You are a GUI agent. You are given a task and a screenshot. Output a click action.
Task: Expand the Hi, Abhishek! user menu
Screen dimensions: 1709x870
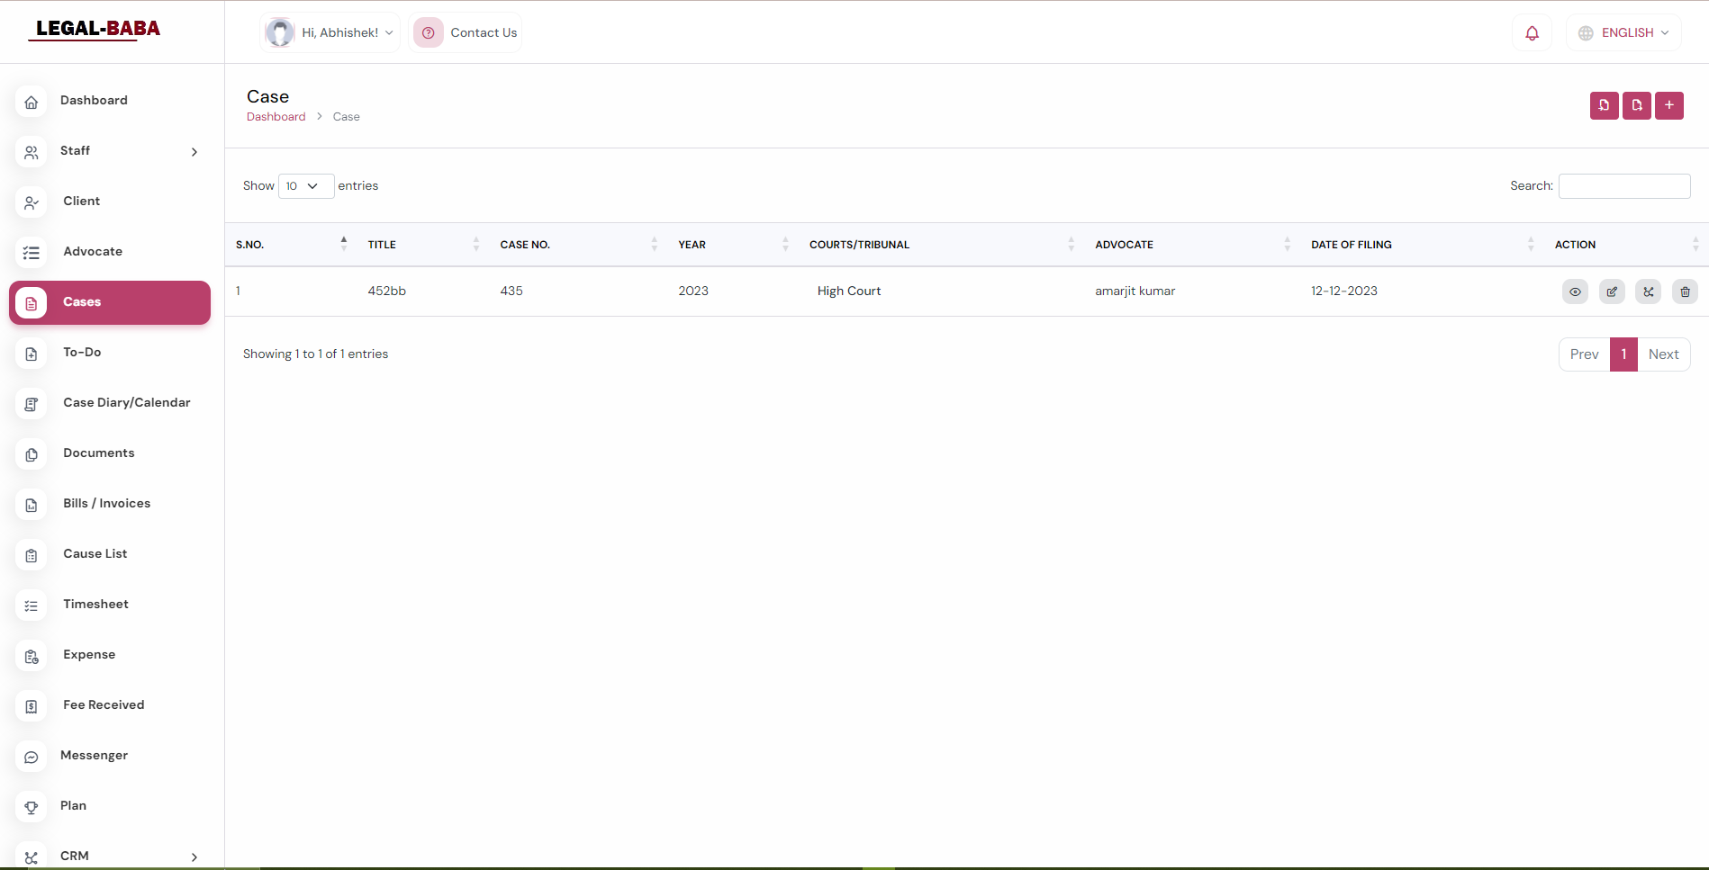tap(330, 33)
